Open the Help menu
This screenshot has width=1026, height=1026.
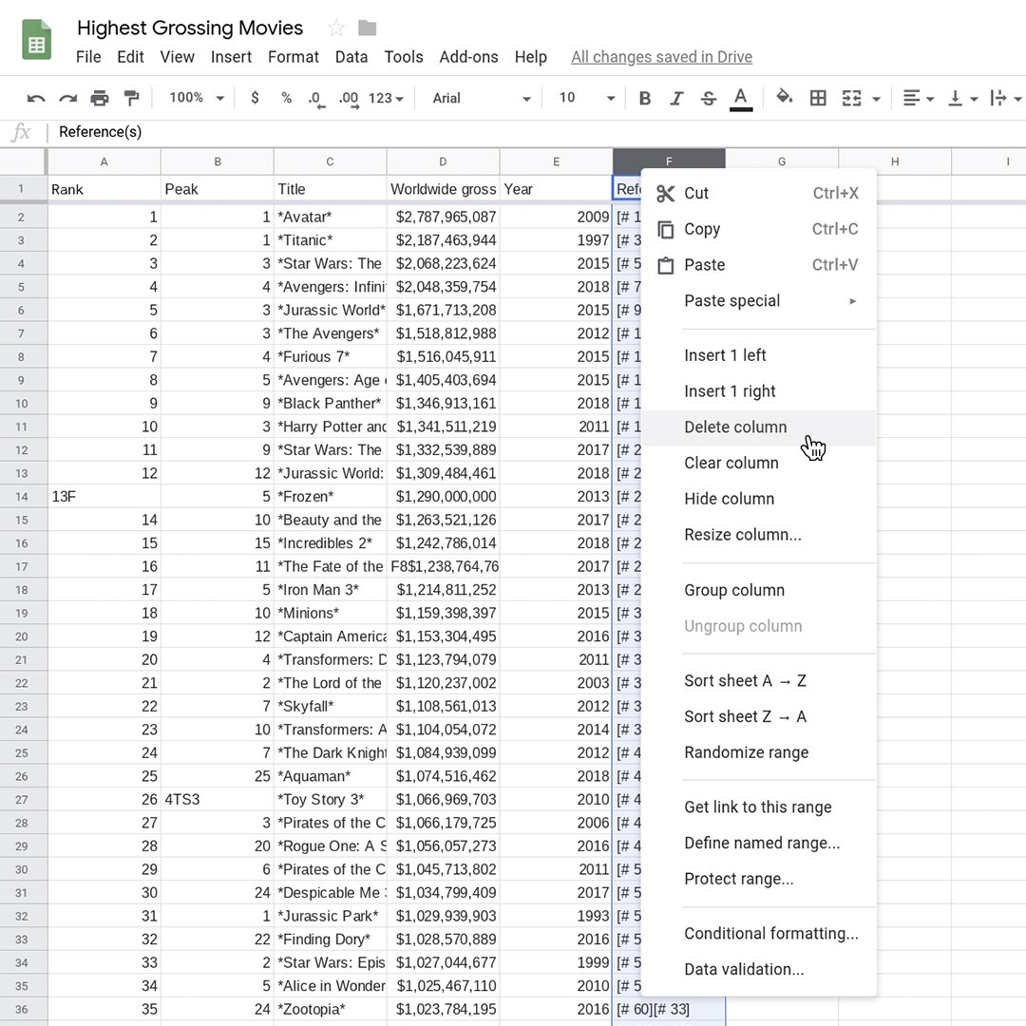(530, 57)
